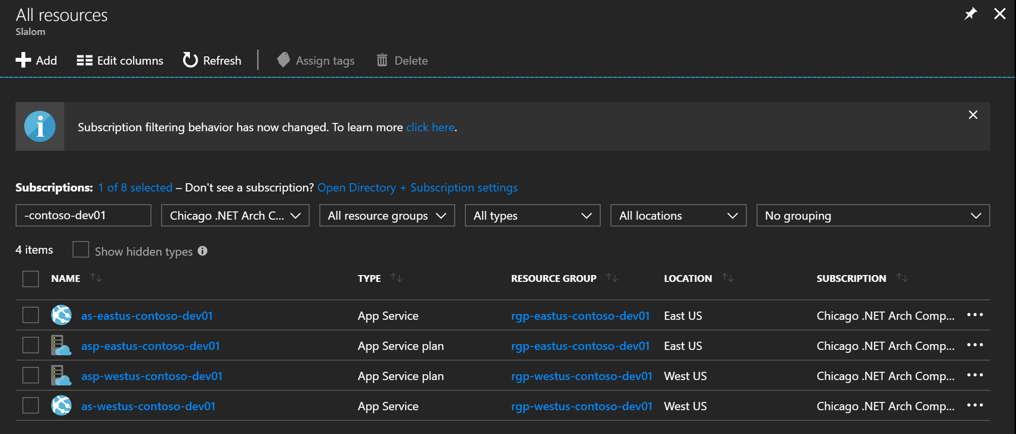Viewport: 1016px width, 434px height.
Task: Pin the All resources blade
Action: click(970, 14)
